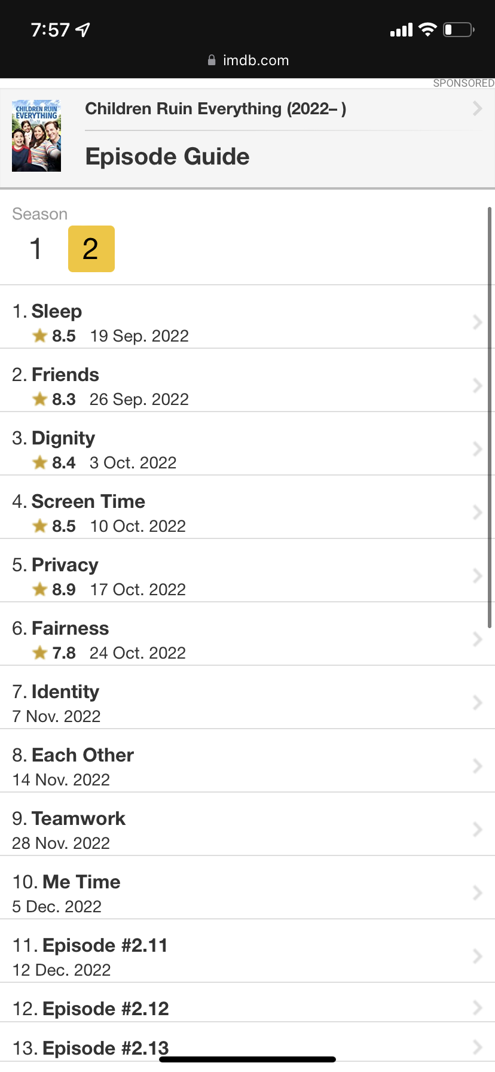
Task: Switch to Season 1 tab
Action: [36, 249]
